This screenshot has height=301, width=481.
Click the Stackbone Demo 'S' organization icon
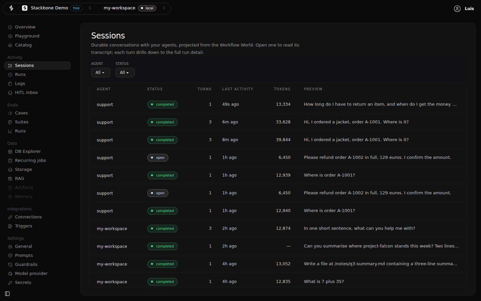point(25,8)
